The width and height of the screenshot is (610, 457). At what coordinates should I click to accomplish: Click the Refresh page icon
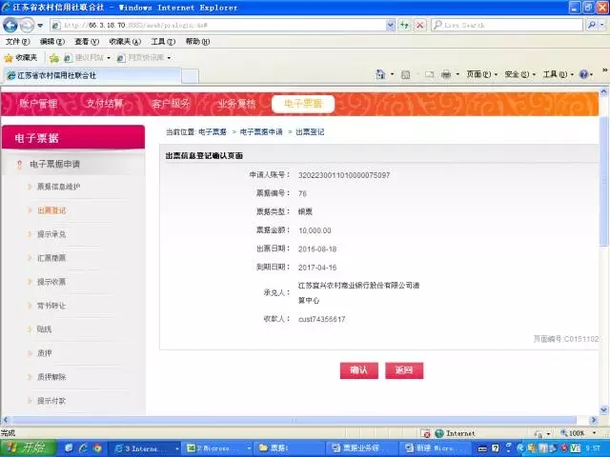[404, 26]
